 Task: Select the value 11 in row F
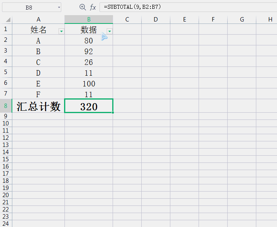89,94
